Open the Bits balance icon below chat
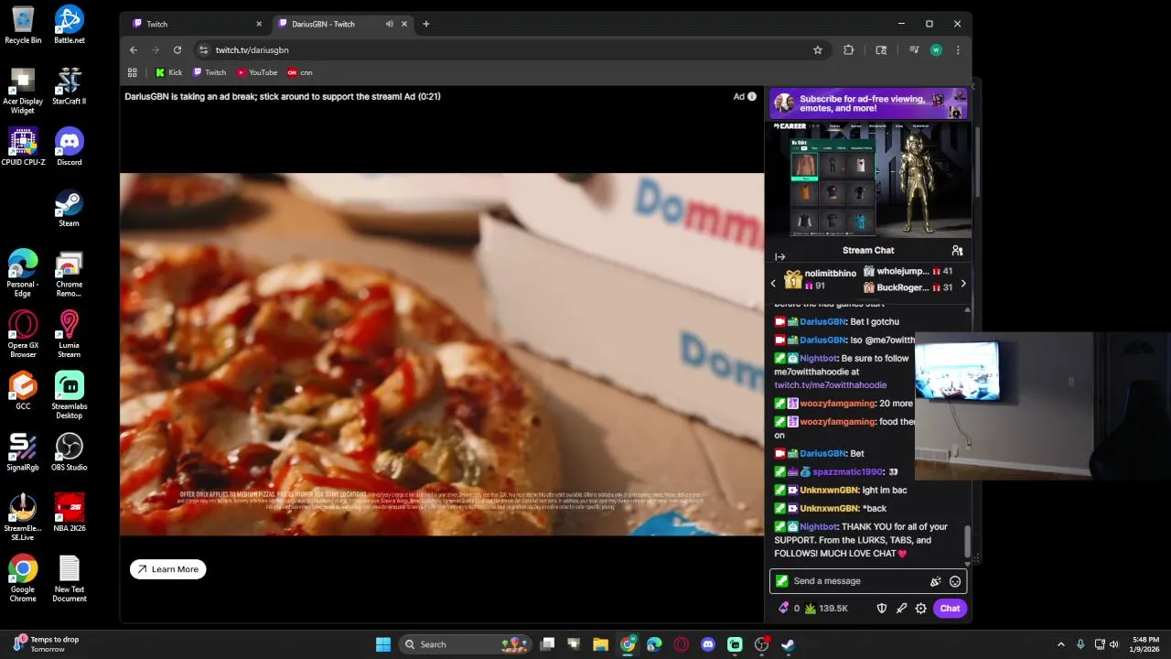The width and height of the screenshot is (1171, 659). pos(783,608)
